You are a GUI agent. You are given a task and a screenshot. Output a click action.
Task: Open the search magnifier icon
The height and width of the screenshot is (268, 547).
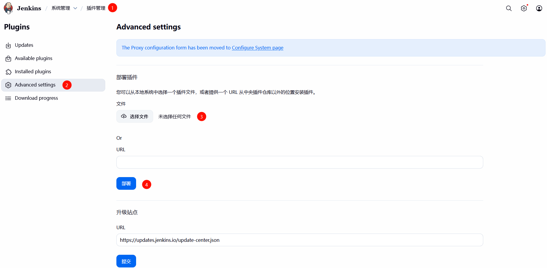(509, 9)
